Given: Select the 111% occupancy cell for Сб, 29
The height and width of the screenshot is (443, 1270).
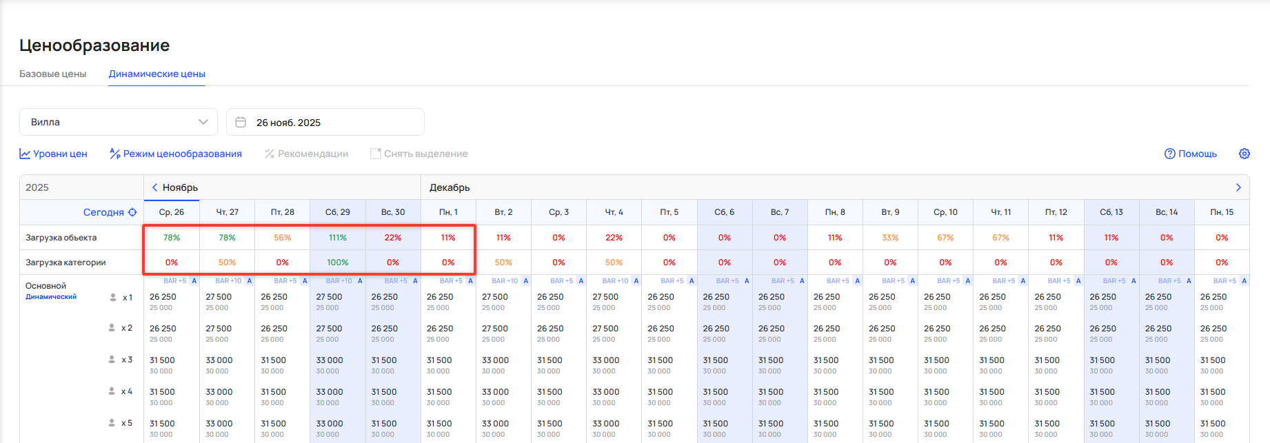Looking at the screenshot, I should pyautogui.click(x=337, y=238).
